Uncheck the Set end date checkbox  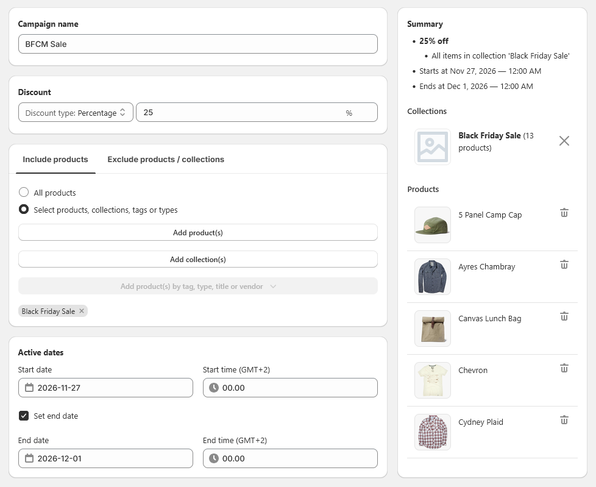(x=24, y=416)
